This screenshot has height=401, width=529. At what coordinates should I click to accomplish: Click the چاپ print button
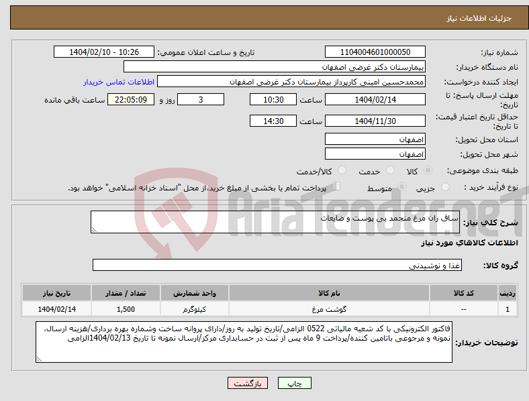pos(295,383)
